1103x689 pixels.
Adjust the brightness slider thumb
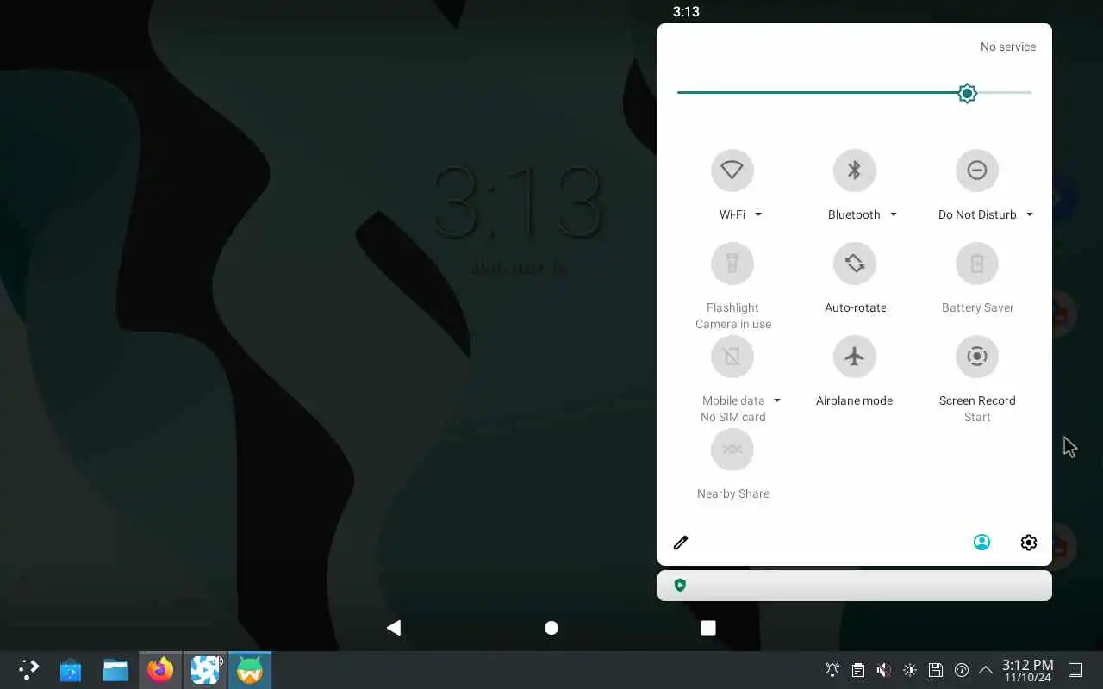point(967,93)
